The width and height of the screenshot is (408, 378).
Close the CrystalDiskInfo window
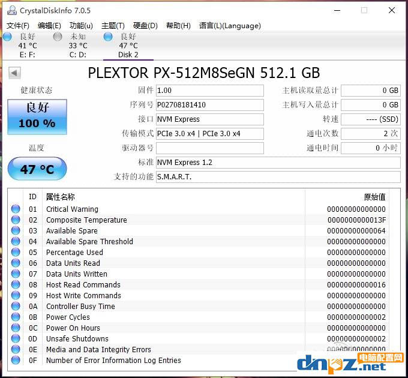coord(392,10)
